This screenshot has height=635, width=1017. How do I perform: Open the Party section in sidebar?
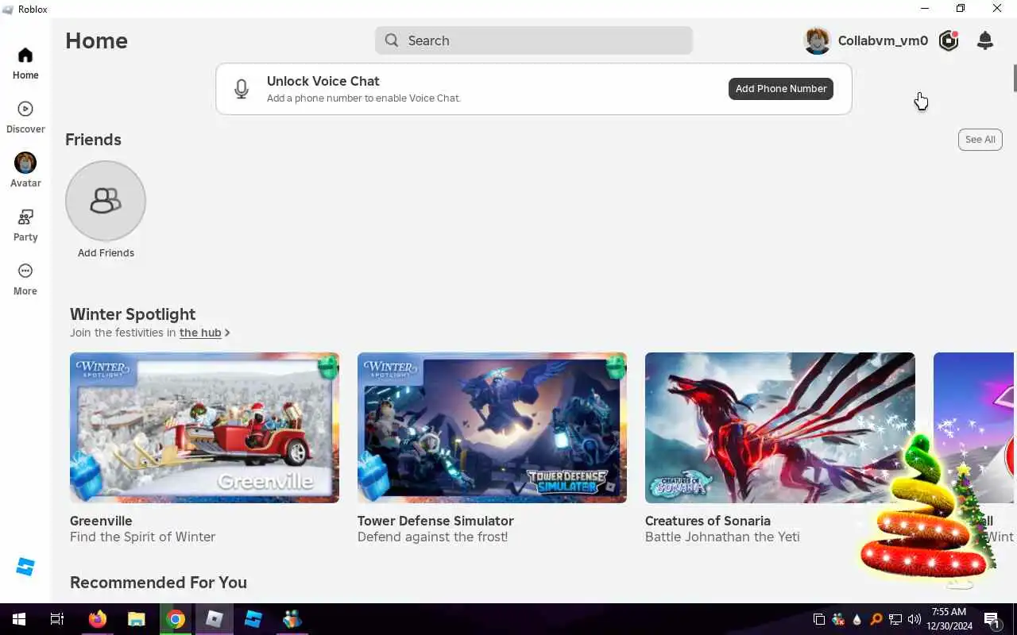pyautogui.click(x=25, y=225)
